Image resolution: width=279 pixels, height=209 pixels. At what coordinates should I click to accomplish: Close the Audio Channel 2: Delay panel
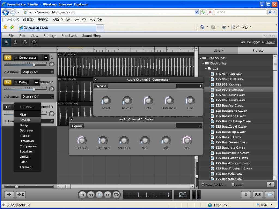(x=72, y=119)
